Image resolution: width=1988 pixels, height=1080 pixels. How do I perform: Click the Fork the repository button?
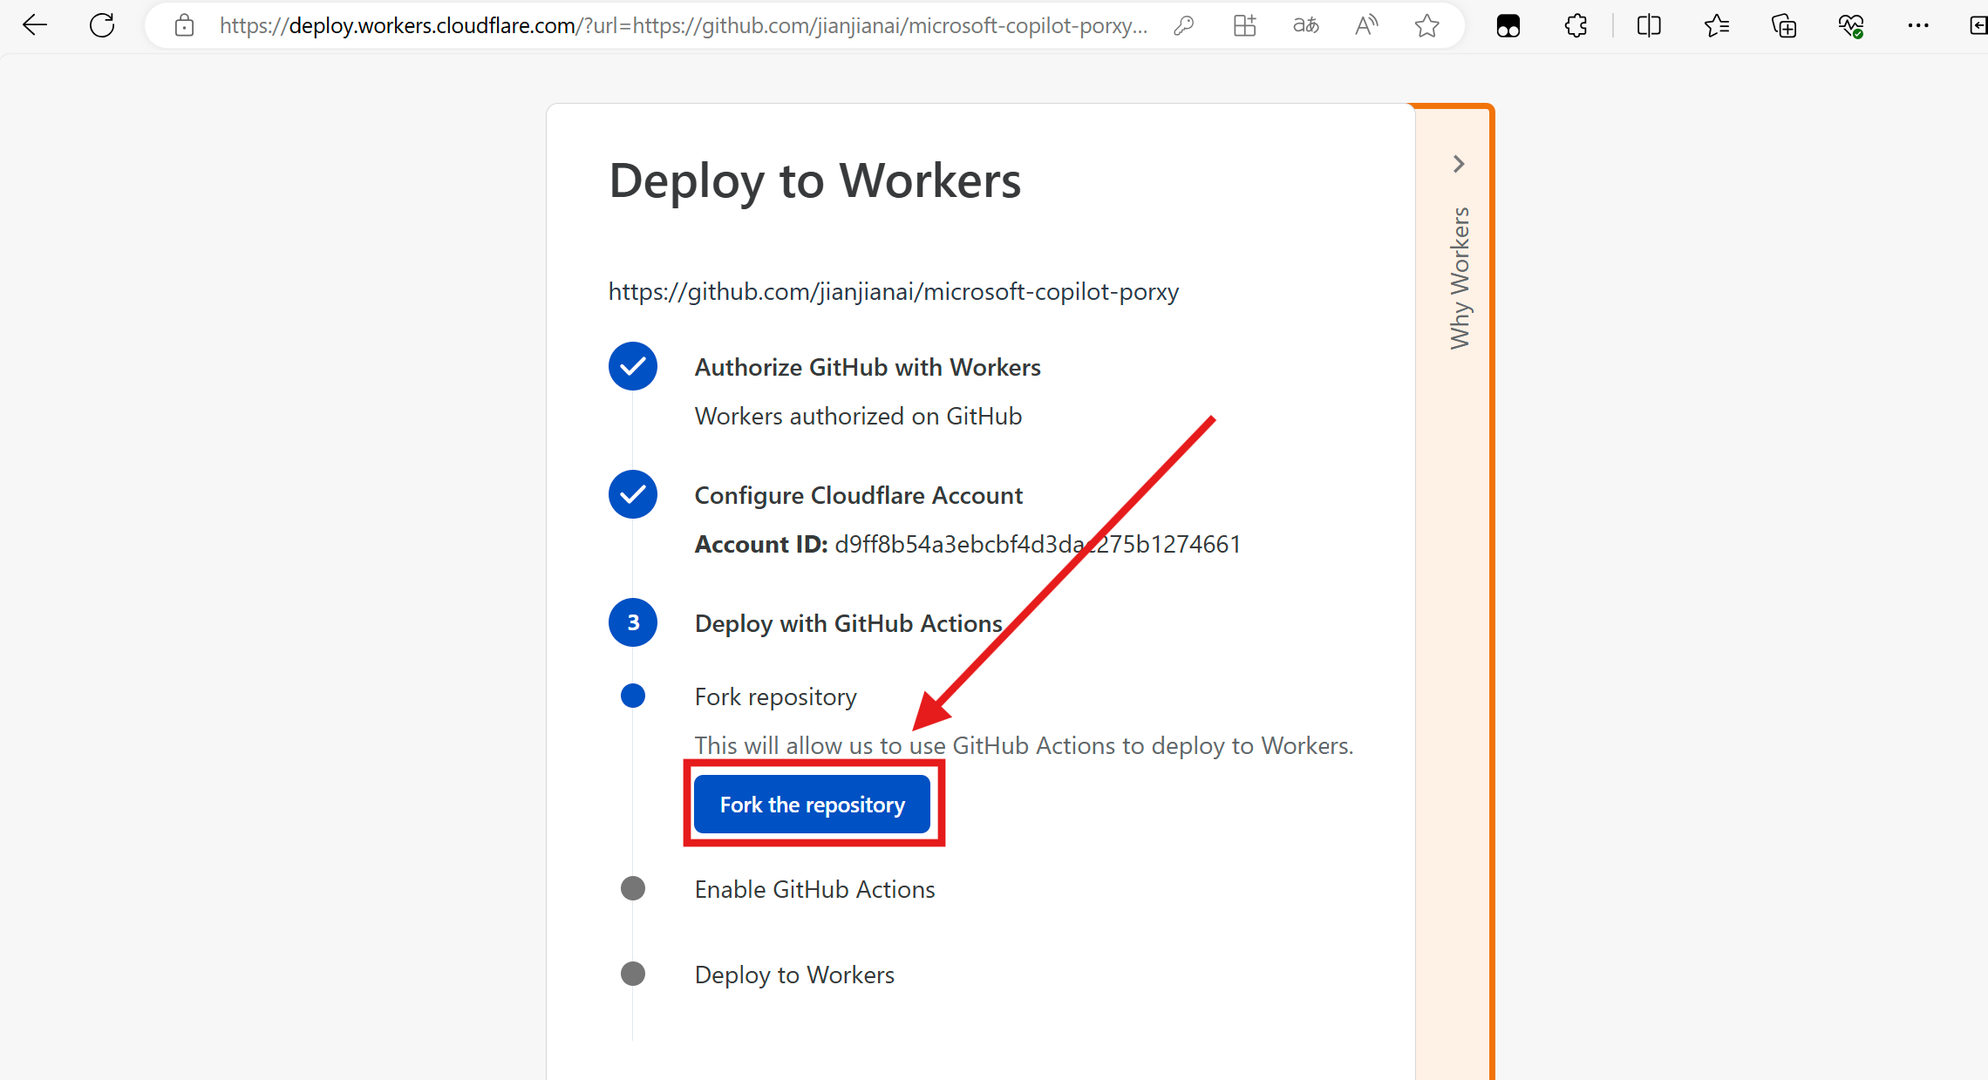[812, 805]
